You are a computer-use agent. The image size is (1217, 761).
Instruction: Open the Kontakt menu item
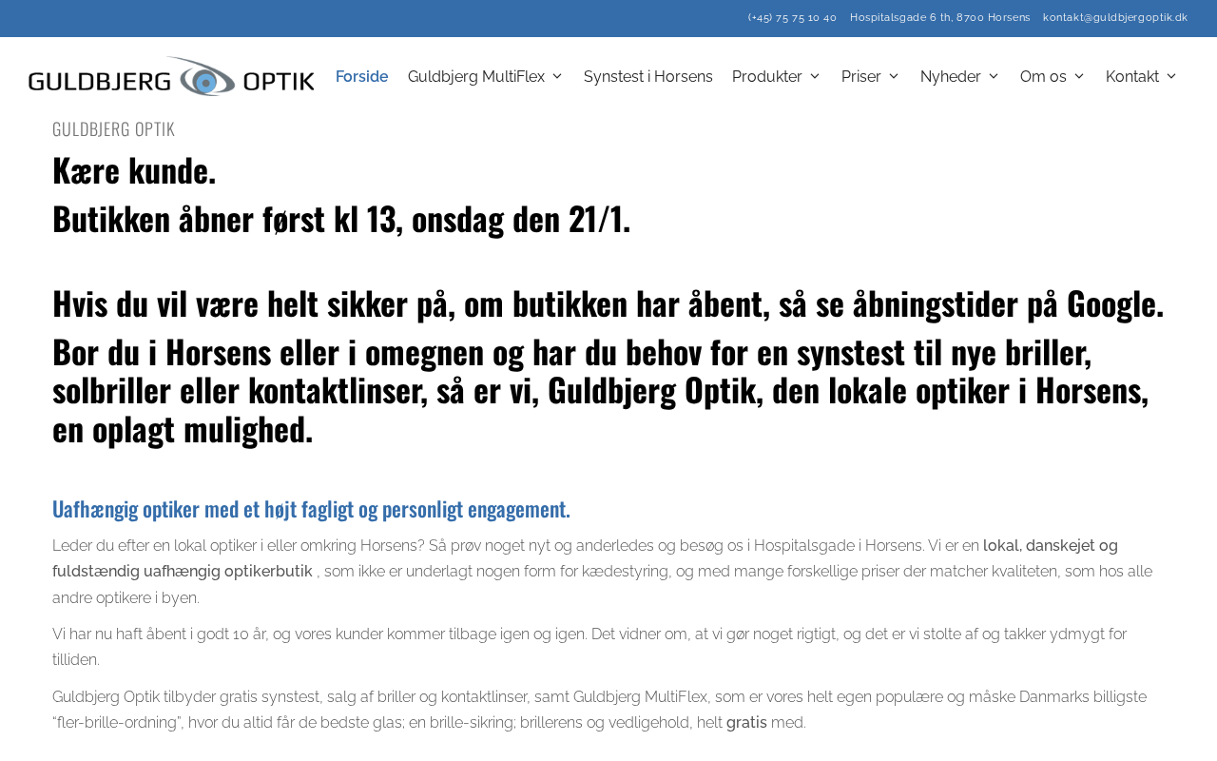click(x=1132, y=76)
